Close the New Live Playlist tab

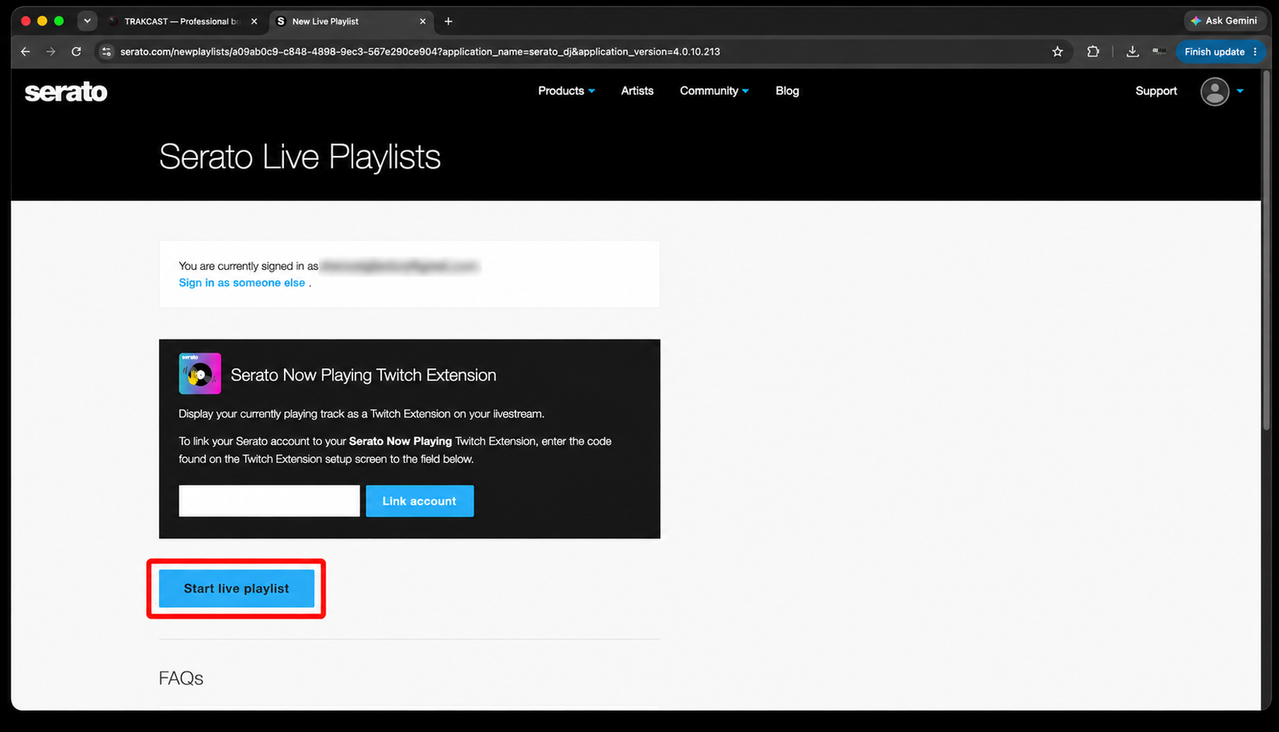423,22
